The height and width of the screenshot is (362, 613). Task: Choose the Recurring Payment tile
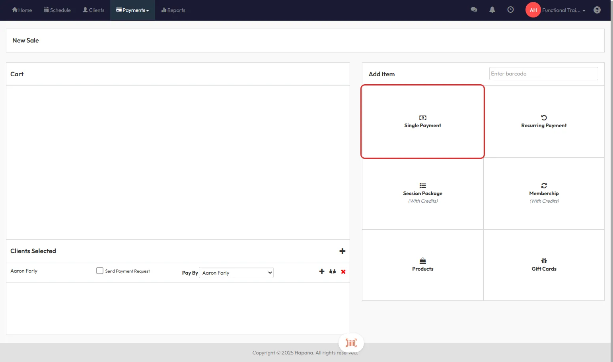(544, 122)
